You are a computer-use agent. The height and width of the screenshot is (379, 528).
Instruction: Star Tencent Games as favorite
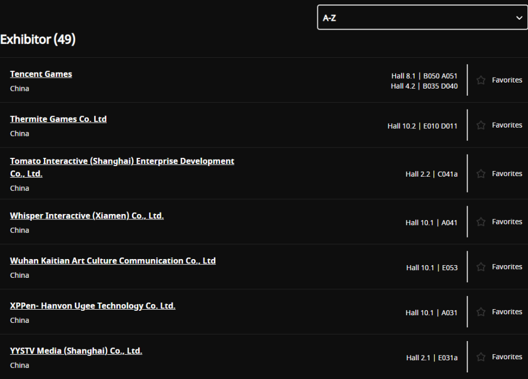tap(481, 80)
